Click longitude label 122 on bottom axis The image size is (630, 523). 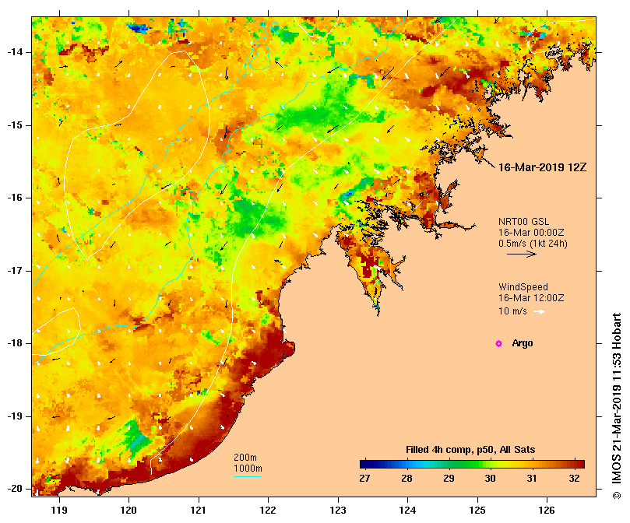pos(268,510)
